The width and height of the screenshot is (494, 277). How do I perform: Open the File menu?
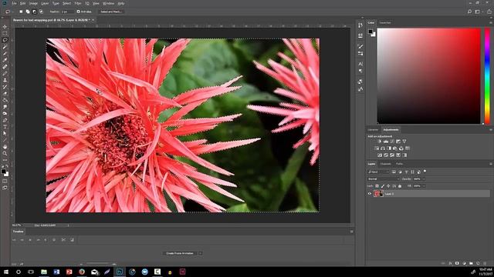[x=14, y=3]
